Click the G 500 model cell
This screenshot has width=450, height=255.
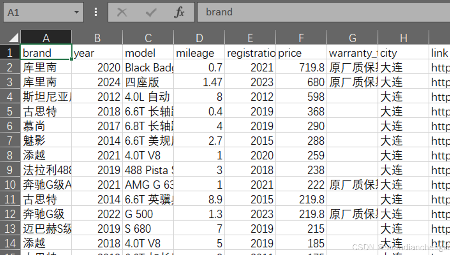coord(148,214)
